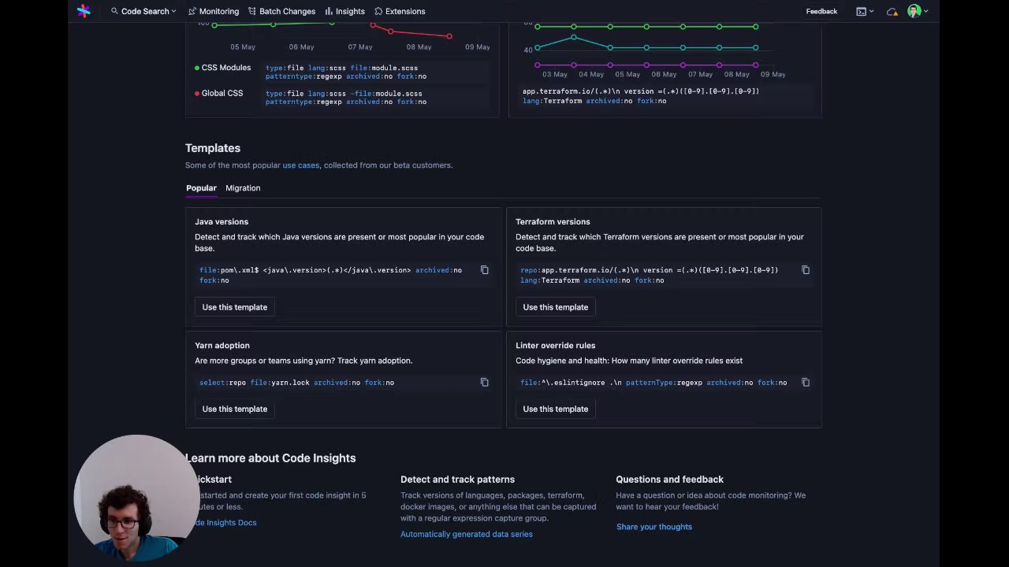
Task: Switch to the Migration tab
Action: click(243, 188)
